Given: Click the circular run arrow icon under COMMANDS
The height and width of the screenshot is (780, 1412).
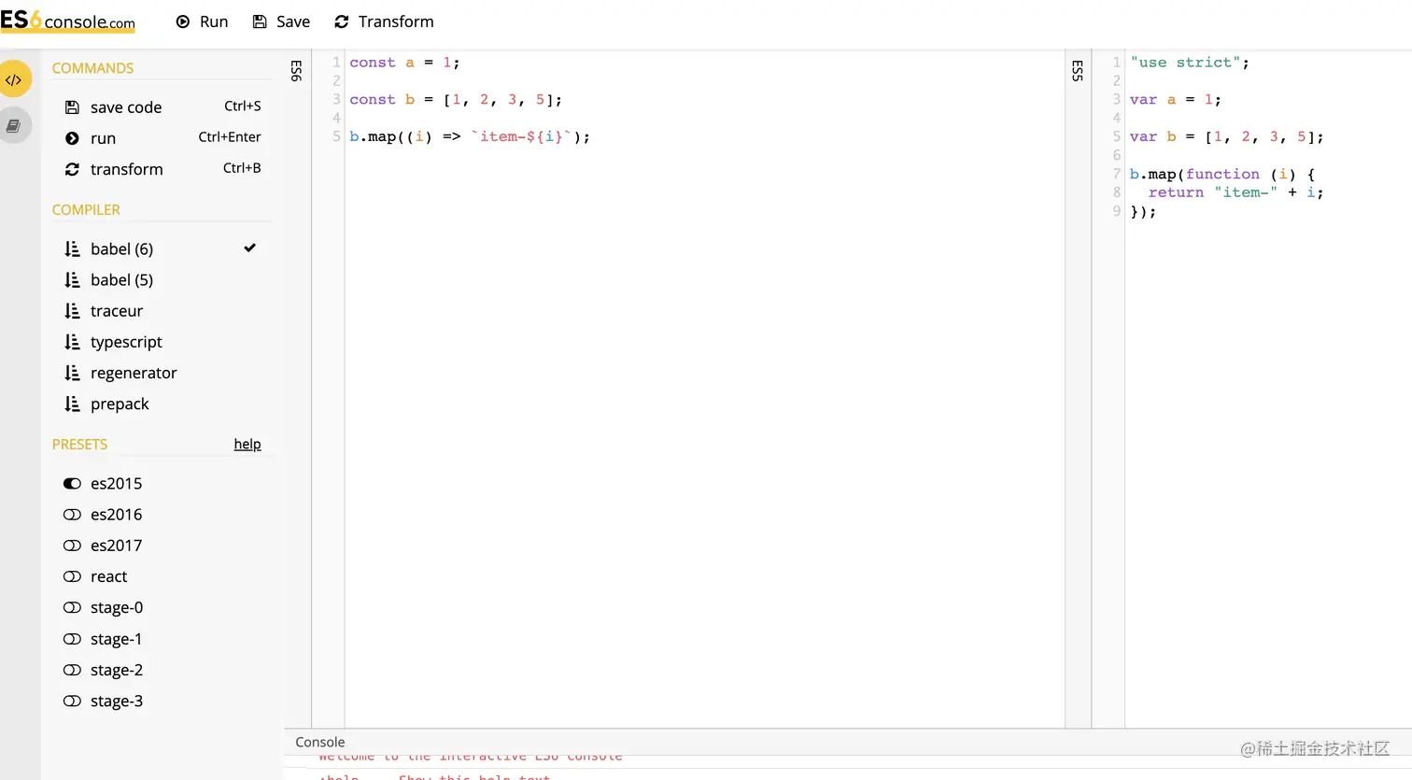Looking at the screenshot, I should coord(73,137).
